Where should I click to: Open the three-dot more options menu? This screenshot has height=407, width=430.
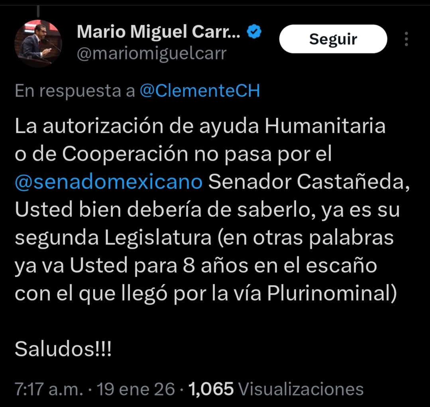(406, 39)
